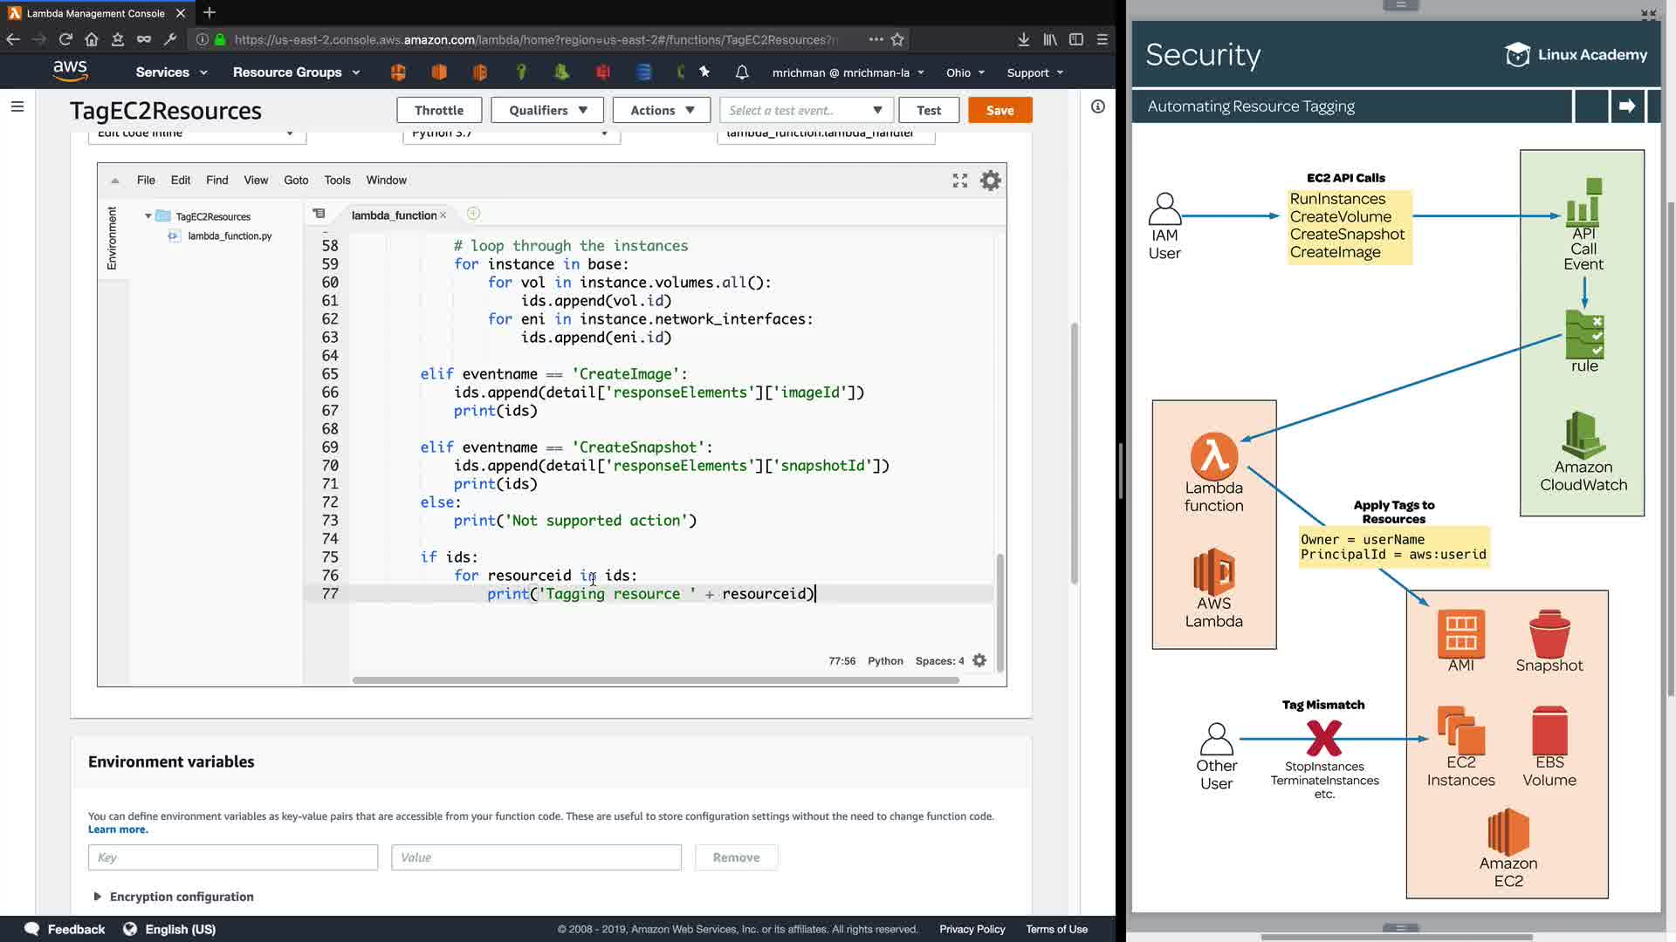Collapse the TagEC2Resources folder tree

click(148, 216)
